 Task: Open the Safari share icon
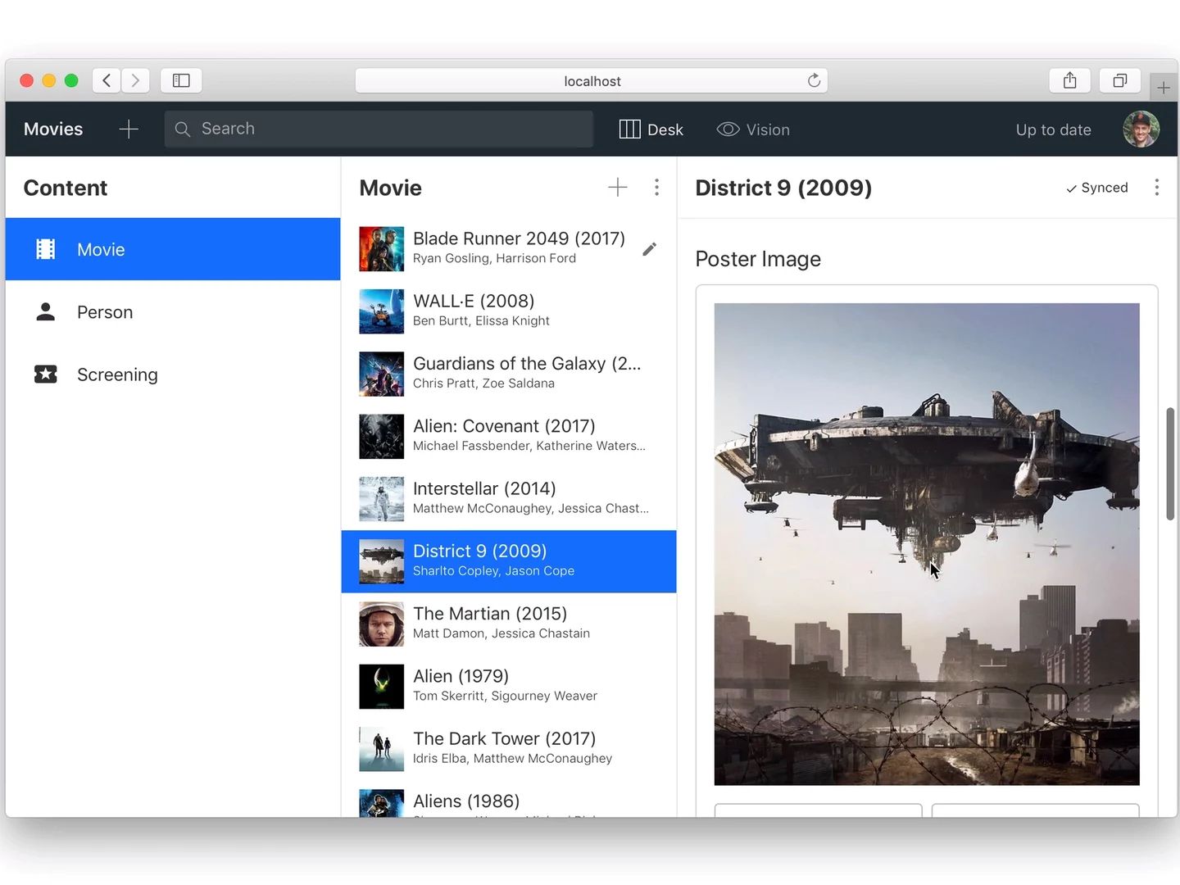[x=1069, y=80]
